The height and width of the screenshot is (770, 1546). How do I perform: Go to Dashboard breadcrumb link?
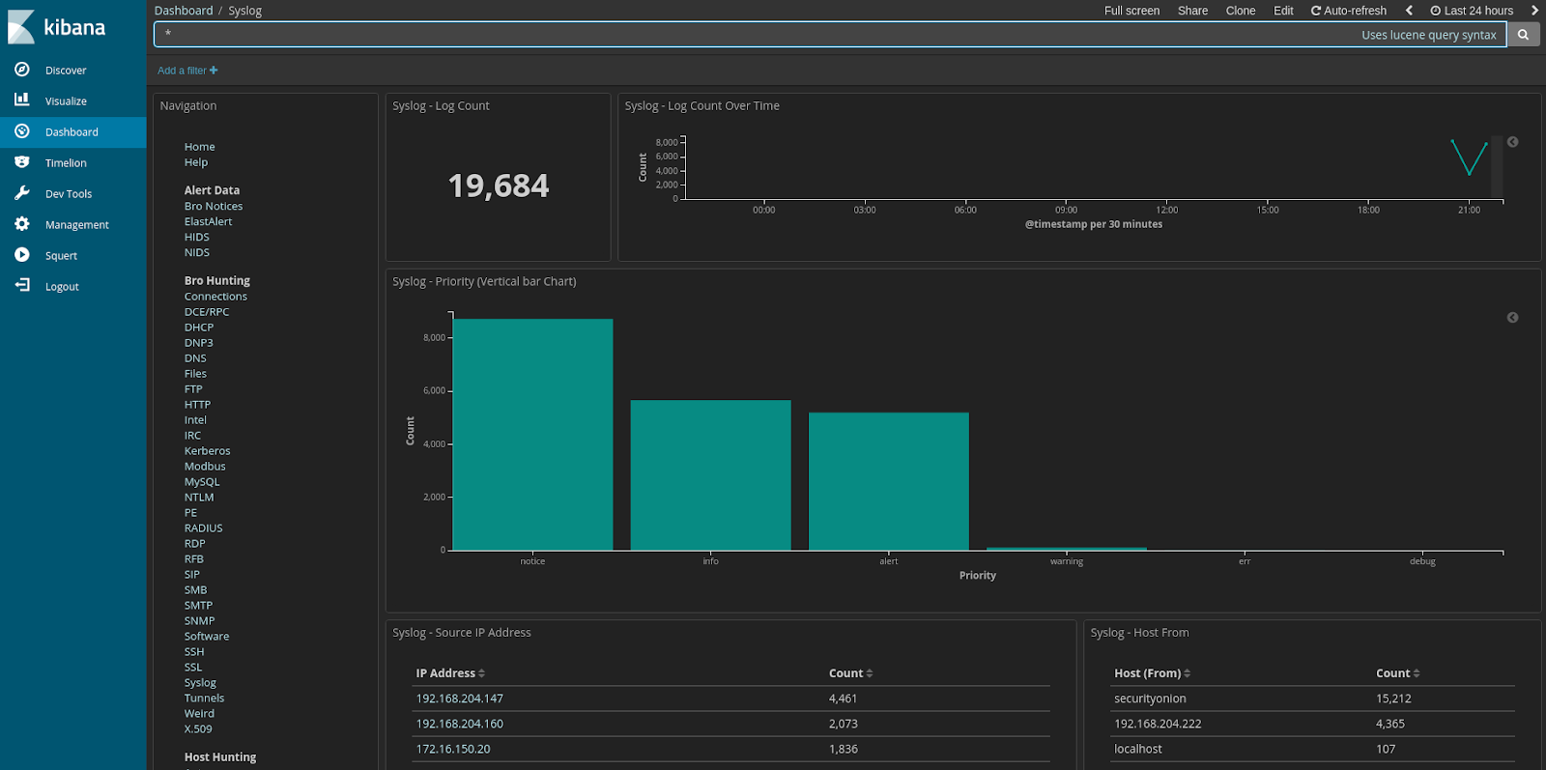[x=184, y=11]
